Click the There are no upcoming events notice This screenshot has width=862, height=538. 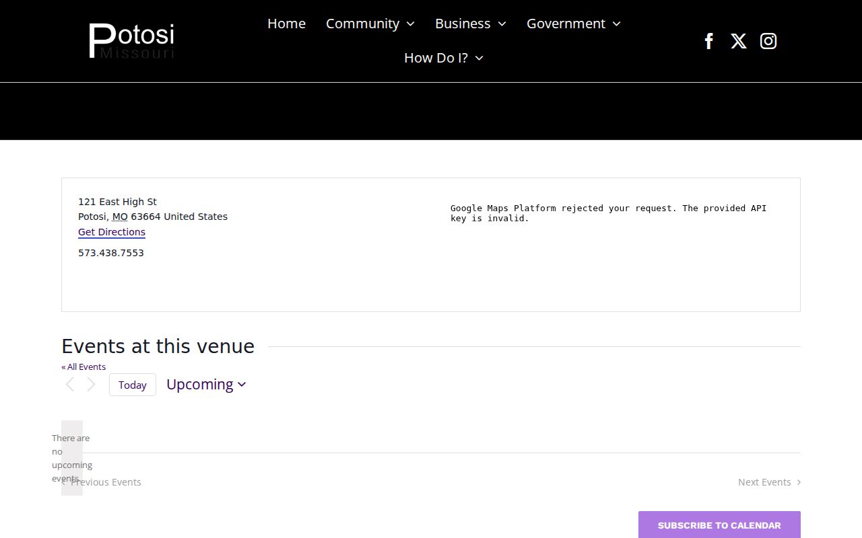click(x=71, y=458)
